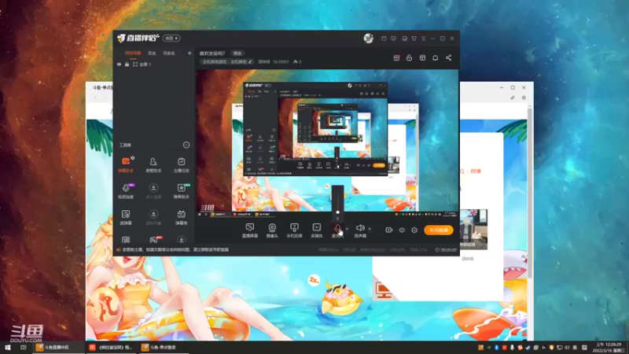The width and height of the screenshot is (629, 354).
Task: Click the paperclip icon in background window
Action: [513, 98]
